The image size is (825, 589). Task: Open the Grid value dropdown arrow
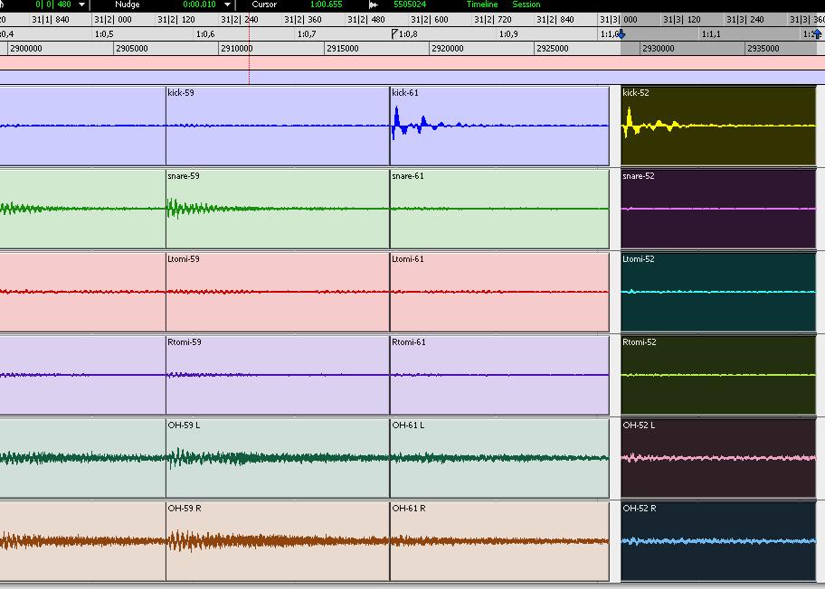point(81,5)
